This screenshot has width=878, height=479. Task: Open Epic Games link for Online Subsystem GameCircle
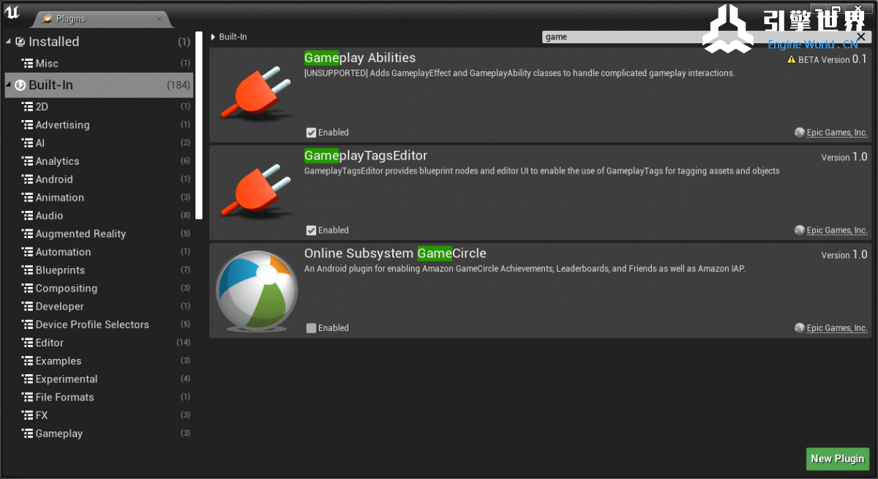point(837,328)
